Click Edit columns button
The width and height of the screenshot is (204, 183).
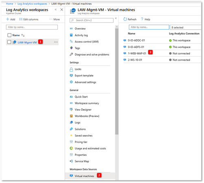point(28,19)
